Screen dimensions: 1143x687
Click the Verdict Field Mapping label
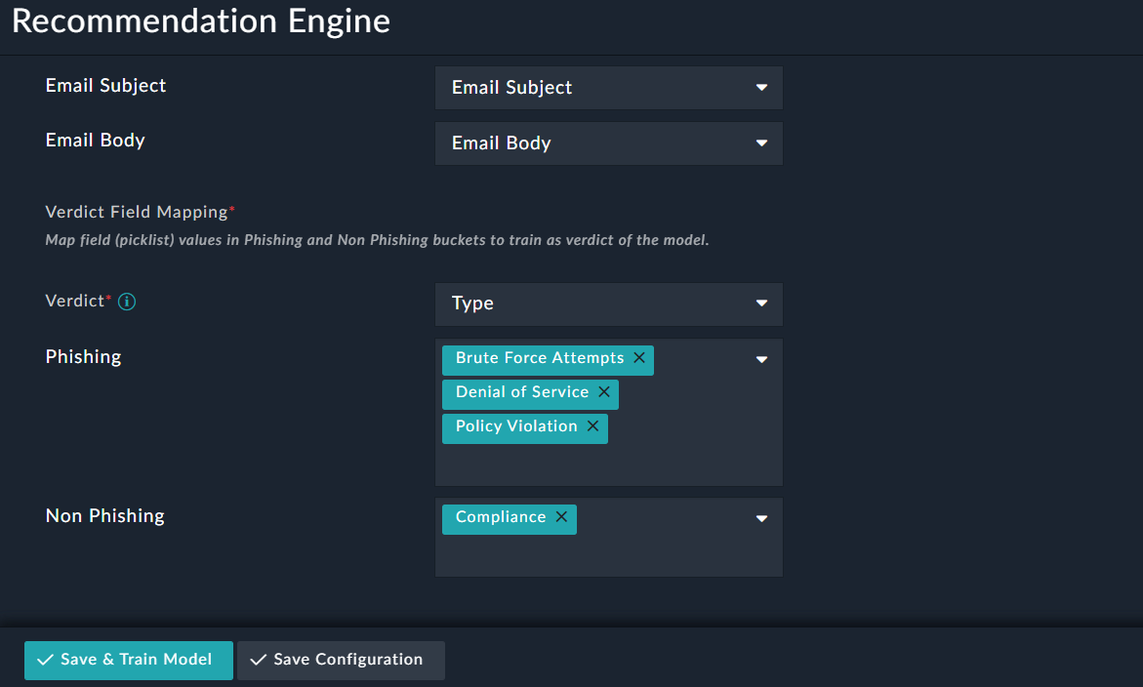[x=137, y=212]
